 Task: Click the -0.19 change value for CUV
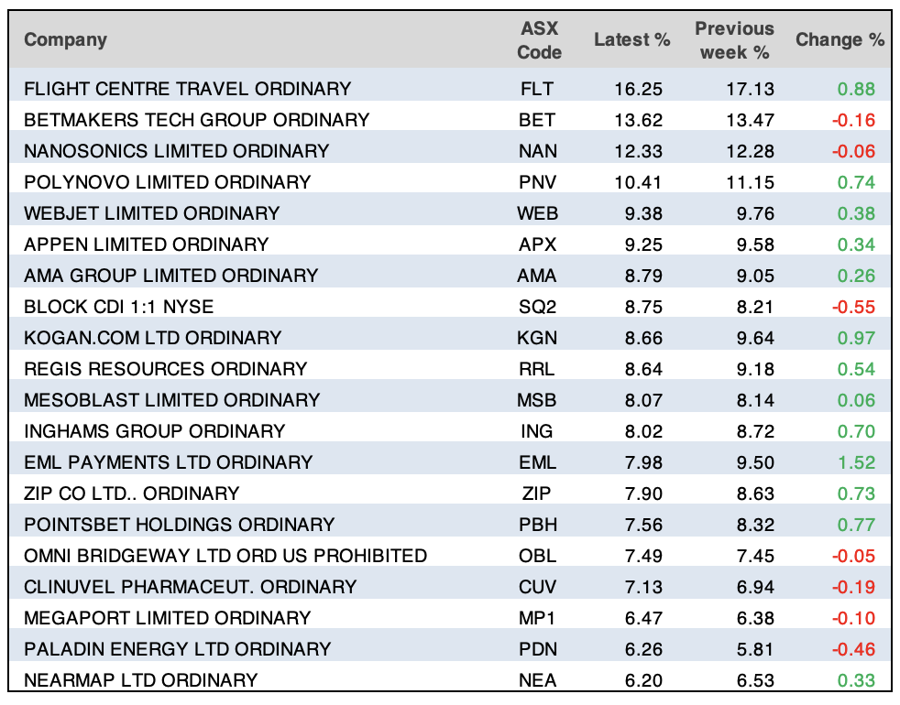854,587
